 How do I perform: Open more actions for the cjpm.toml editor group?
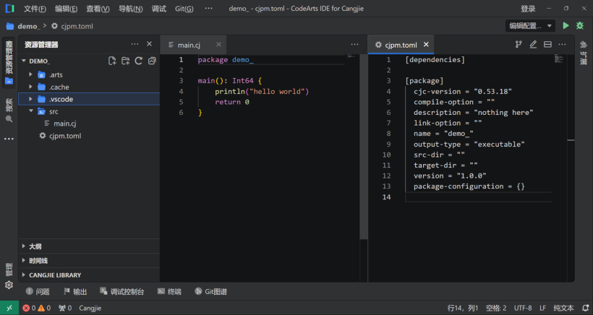click(563, 45)
